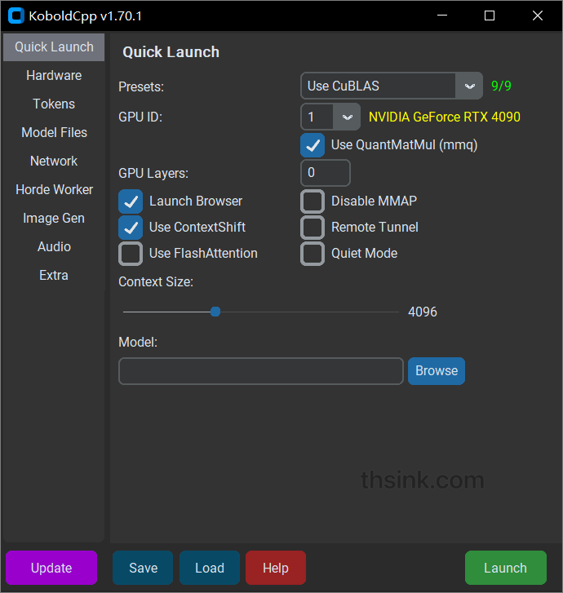This screenshot has height=593, width=563.
Task: Disable Use QuantMatMul (mmq) checkbox
Action: (x=313, y=145)
